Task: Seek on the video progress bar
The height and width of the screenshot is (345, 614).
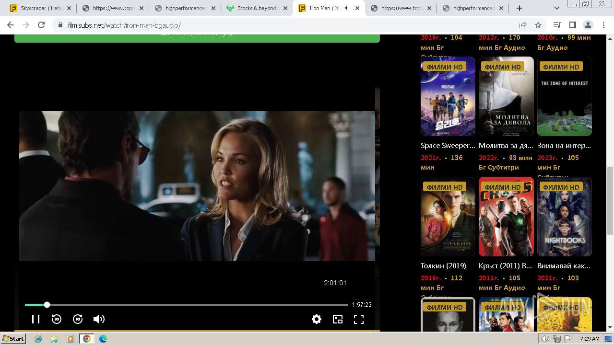Action: (x=187, y=305)
